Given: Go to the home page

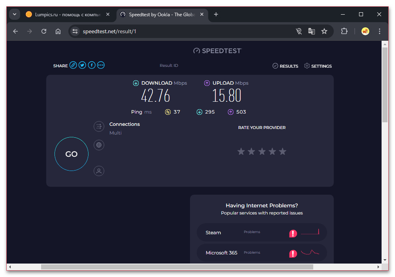Looking at the screenshot, I should [58, 31].
